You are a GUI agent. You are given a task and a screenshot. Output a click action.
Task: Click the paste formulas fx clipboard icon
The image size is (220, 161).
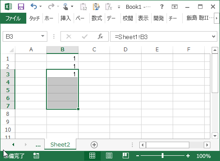click(109, 7)
